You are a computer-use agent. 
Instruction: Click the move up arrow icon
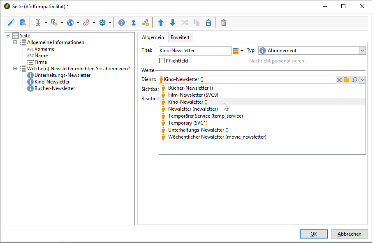[161, 23]
